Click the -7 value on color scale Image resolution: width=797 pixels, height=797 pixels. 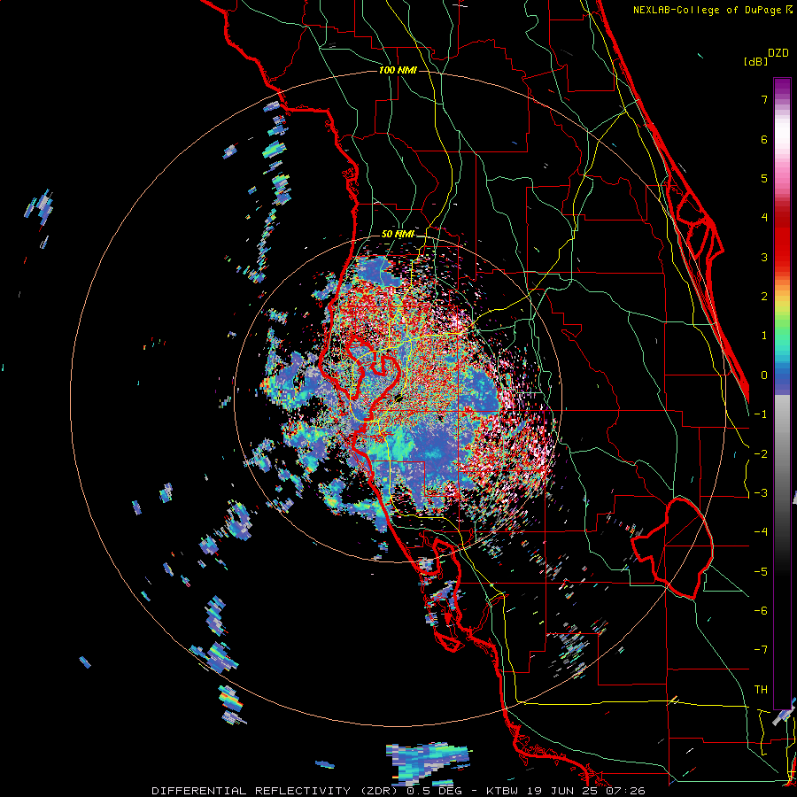point(761,650)
